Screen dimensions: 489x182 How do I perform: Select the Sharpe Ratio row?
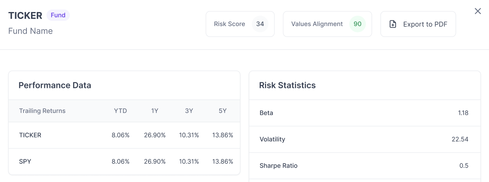(x=365, y=166)
